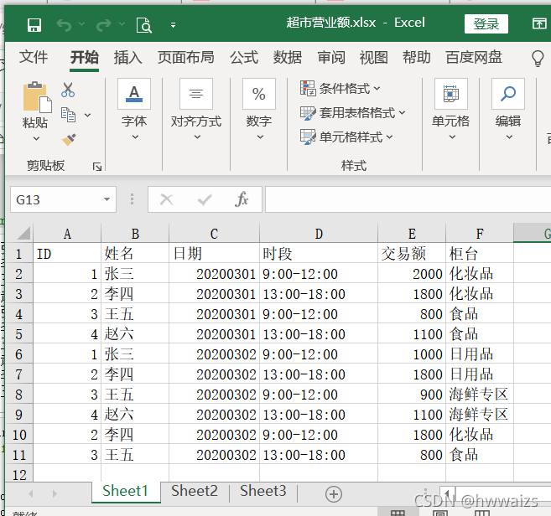Select row 5 header

(x=19, y=334)
